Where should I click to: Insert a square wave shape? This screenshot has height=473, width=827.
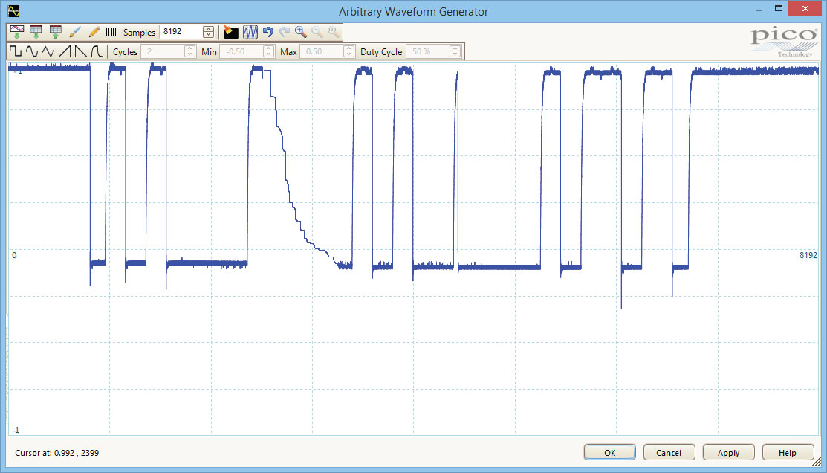click(x=16, y=51)
